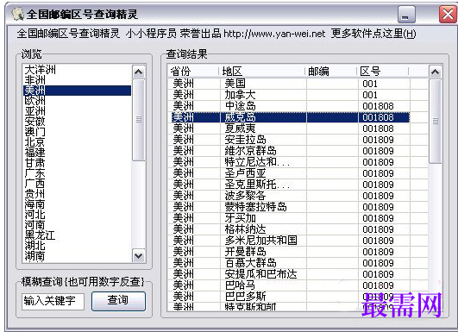Click browse list scroll-down arrow
The width and height of the screenshot is (458, 332).
tap(139, 256)
